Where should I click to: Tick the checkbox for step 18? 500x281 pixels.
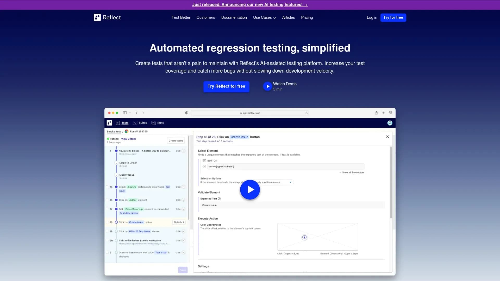(107, 222)
